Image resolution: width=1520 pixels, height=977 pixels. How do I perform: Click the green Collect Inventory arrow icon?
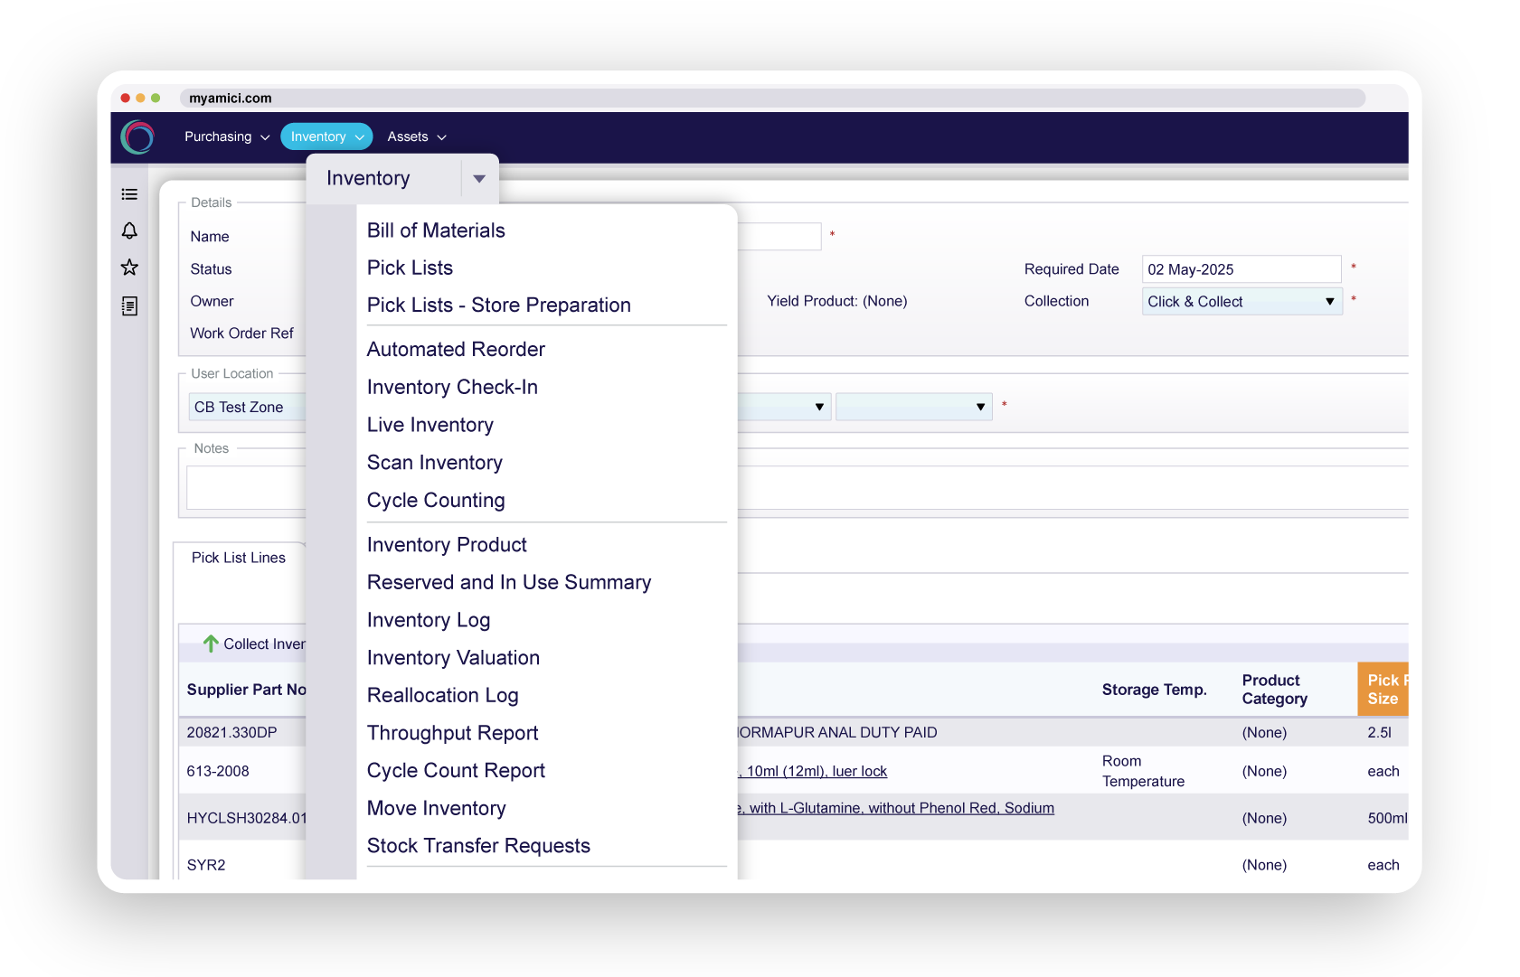tap(211, 644)
